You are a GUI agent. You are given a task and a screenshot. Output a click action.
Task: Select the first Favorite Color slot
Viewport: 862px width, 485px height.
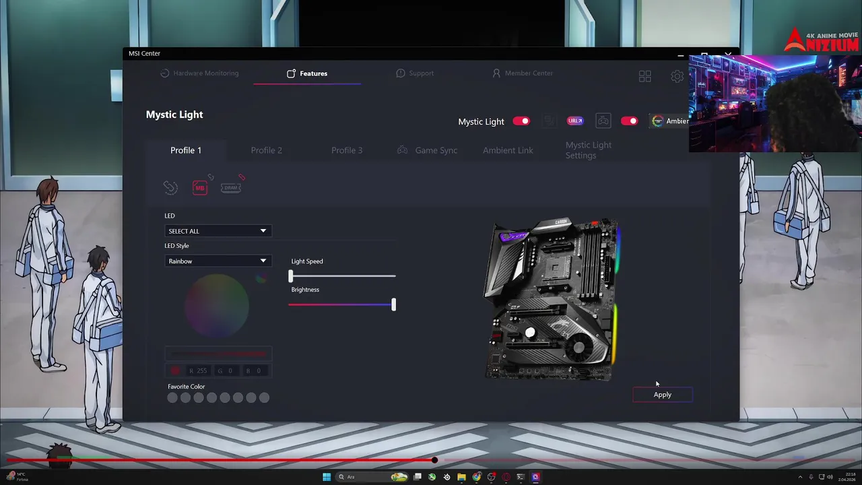pyautogui.click(x=172, y=398)
